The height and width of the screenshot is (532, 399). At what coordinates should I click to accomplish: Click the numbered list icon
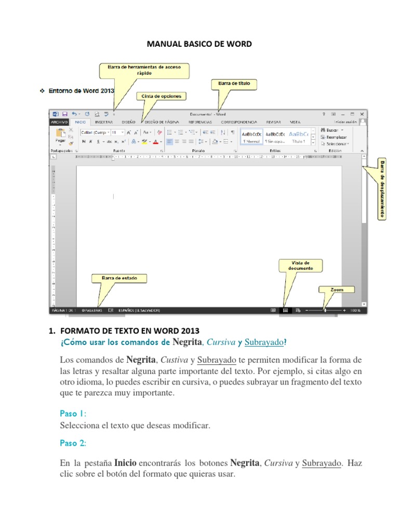coord(180,132)
